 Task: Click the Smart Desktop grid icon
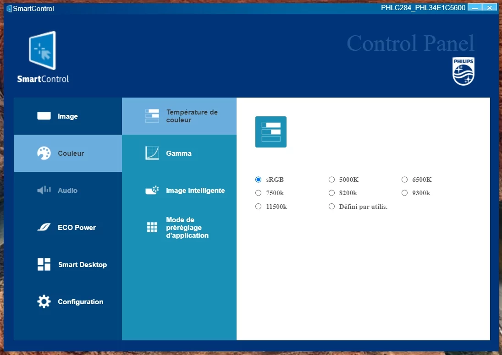(44, 264)
